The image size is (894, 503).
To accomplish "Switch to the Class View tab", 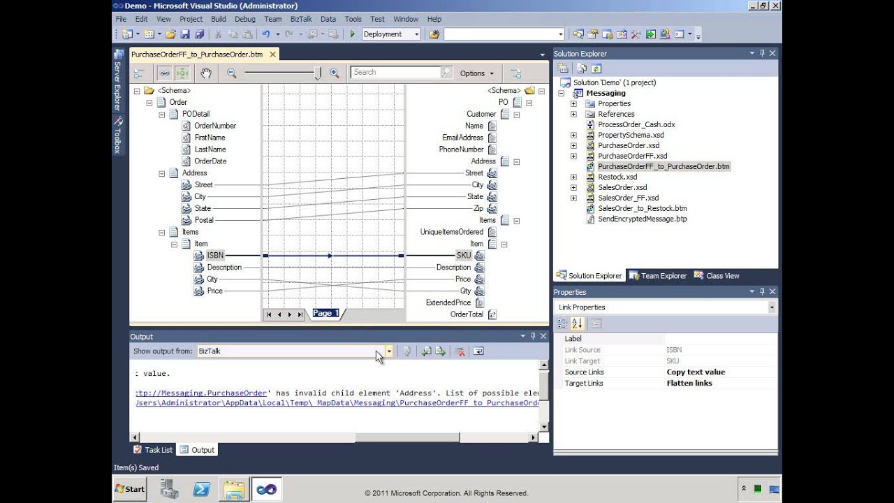I will tap(717, 275).
